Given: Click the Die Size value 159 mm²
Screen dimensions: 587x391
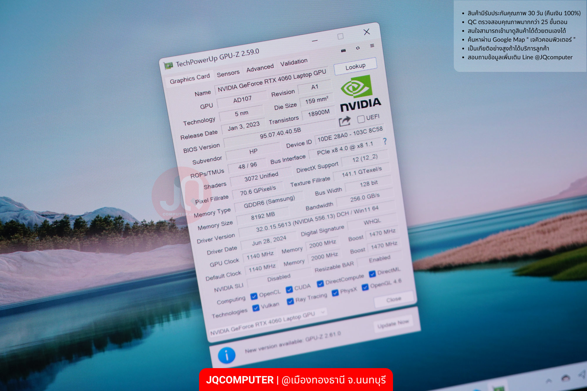Looking at the screenshot, I should [x=317, y=100].
